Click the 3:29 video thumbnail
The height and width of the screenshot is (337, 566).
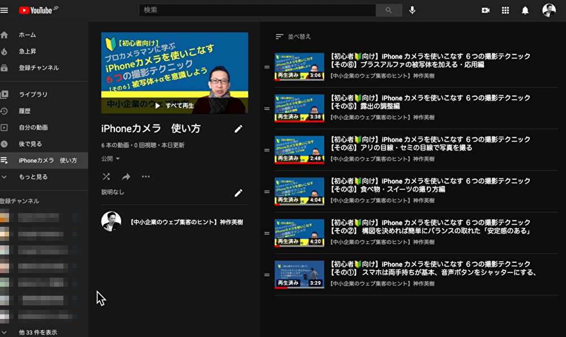click(x=299, y=275)
